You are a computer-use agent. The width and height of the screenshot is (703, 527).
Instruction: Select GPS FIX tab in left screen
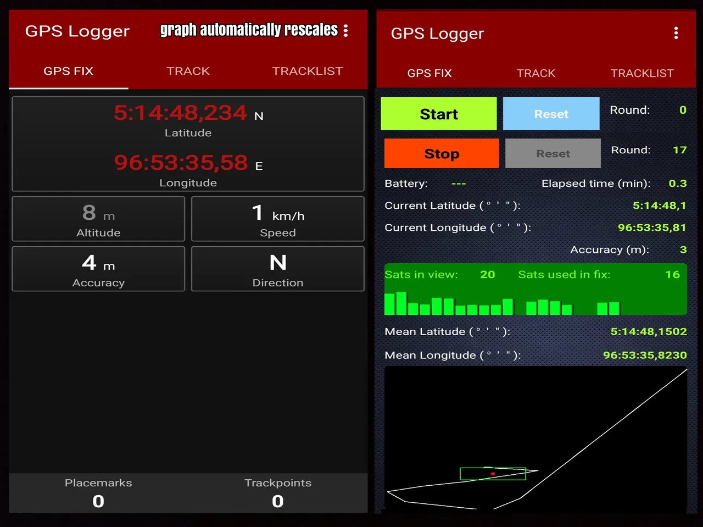click(x=69, y=71)
